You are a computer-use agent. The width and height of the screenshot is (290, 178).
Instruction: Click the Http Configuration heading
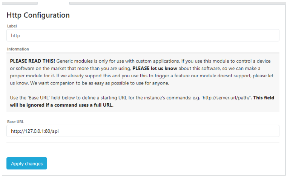point(38,15)
